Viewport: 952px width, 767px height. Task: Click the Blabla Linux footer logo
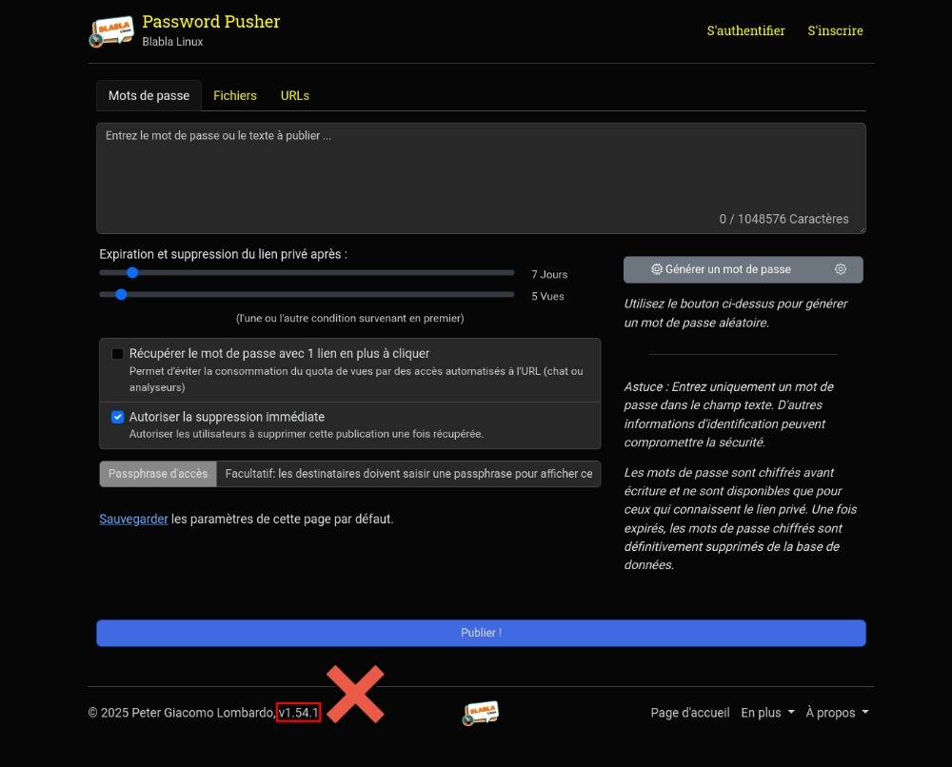point(482,713)
